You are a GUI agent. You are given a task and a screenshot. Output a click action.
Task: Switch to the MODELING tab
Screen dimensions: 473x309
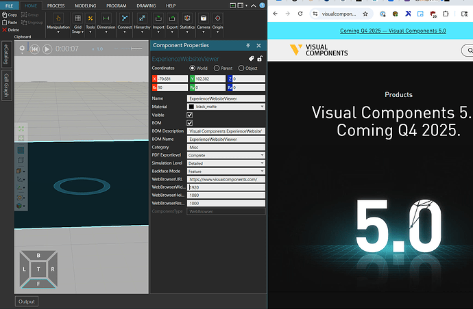coord(86,5)
